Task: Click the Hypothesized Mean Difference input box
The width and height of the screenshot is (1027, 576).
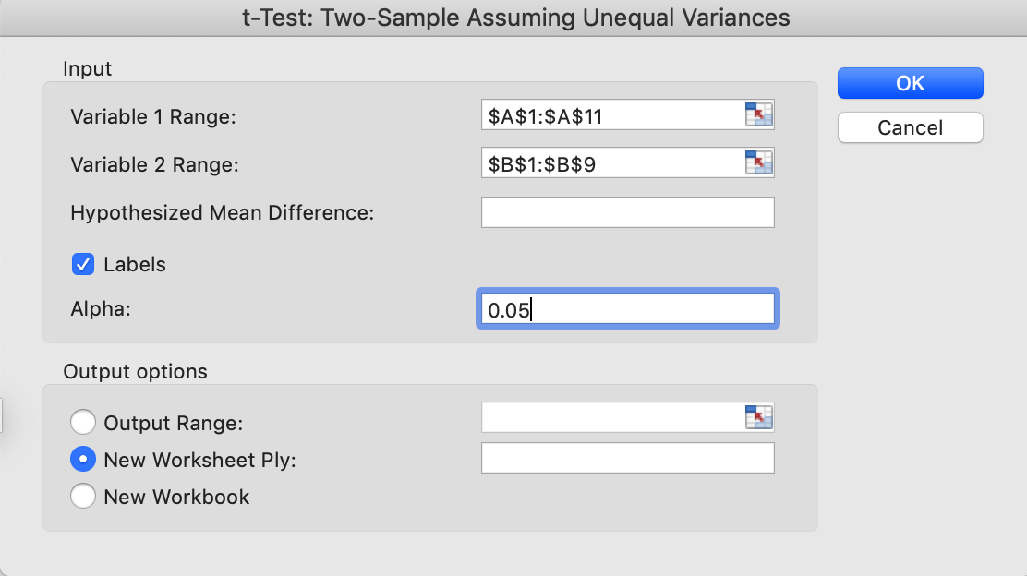Action: [627, 212]
